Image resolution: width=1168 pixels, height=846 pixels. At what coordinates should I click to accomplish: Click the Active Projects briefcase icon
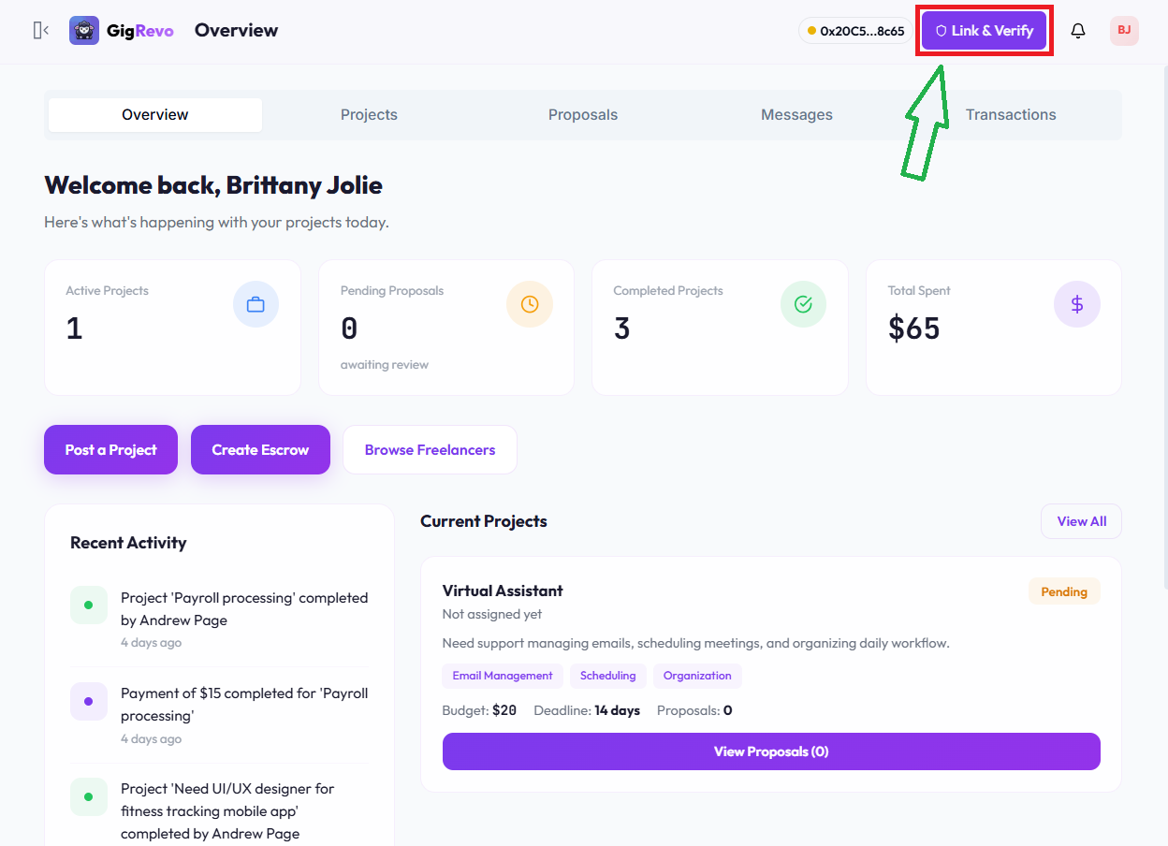pos(255,303)
